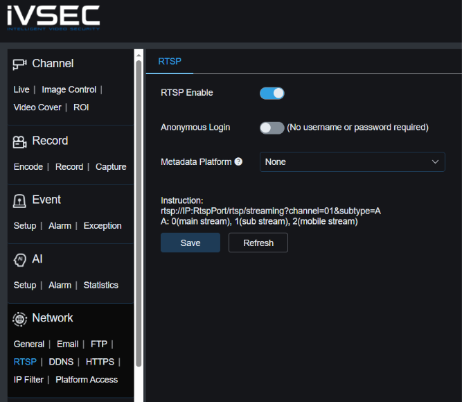
Task: Click the Record camcorder icon
Action: click(20, 142)
